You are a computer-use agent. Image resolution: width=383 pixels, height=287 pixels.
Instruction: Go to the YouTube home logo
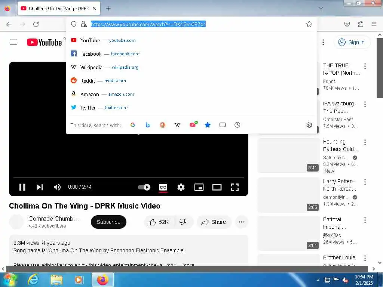[x=44, y=43]
